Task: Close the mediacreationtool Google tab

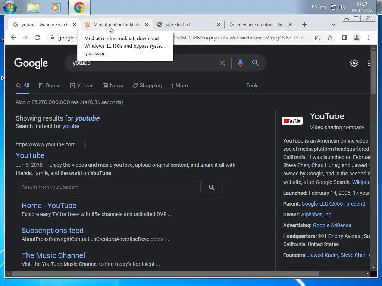Action: pos(290,25)
